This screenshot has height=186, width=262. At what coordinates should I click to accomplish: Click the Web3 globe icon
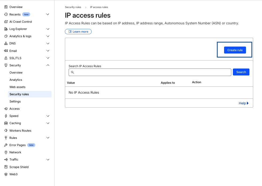6,174
